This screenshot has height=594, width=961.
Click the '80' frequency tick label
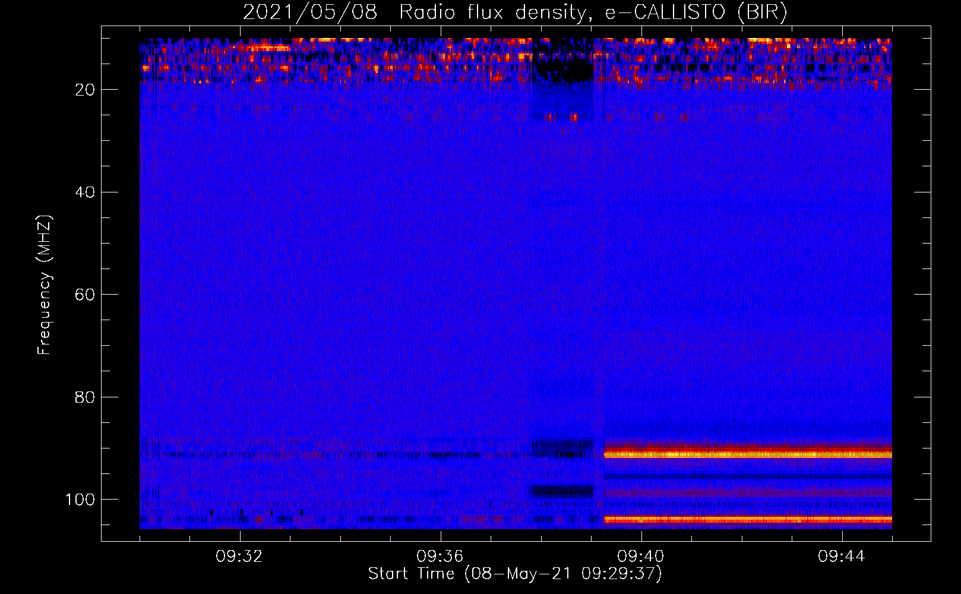[86, 397]
